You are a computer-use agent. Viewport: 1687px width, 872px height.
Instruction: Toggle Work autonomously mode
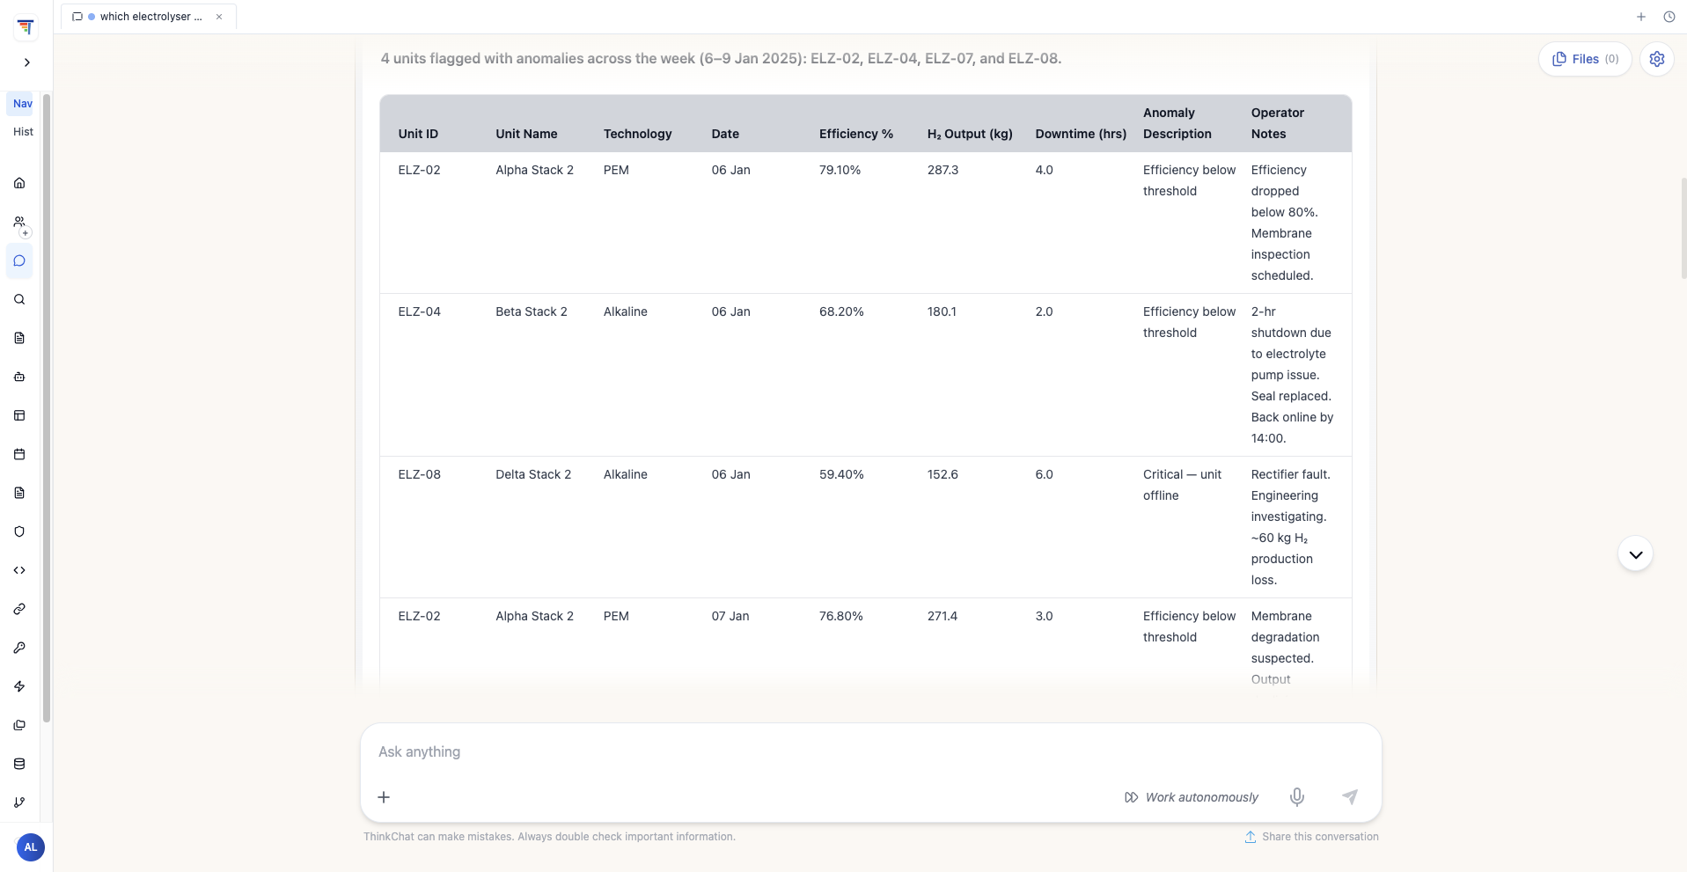click(x=1192, y=797)
